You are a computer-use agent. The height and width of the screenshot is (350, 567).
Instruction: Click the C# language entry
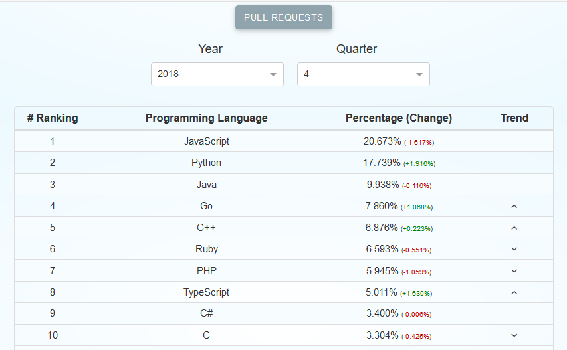point(207,313)
